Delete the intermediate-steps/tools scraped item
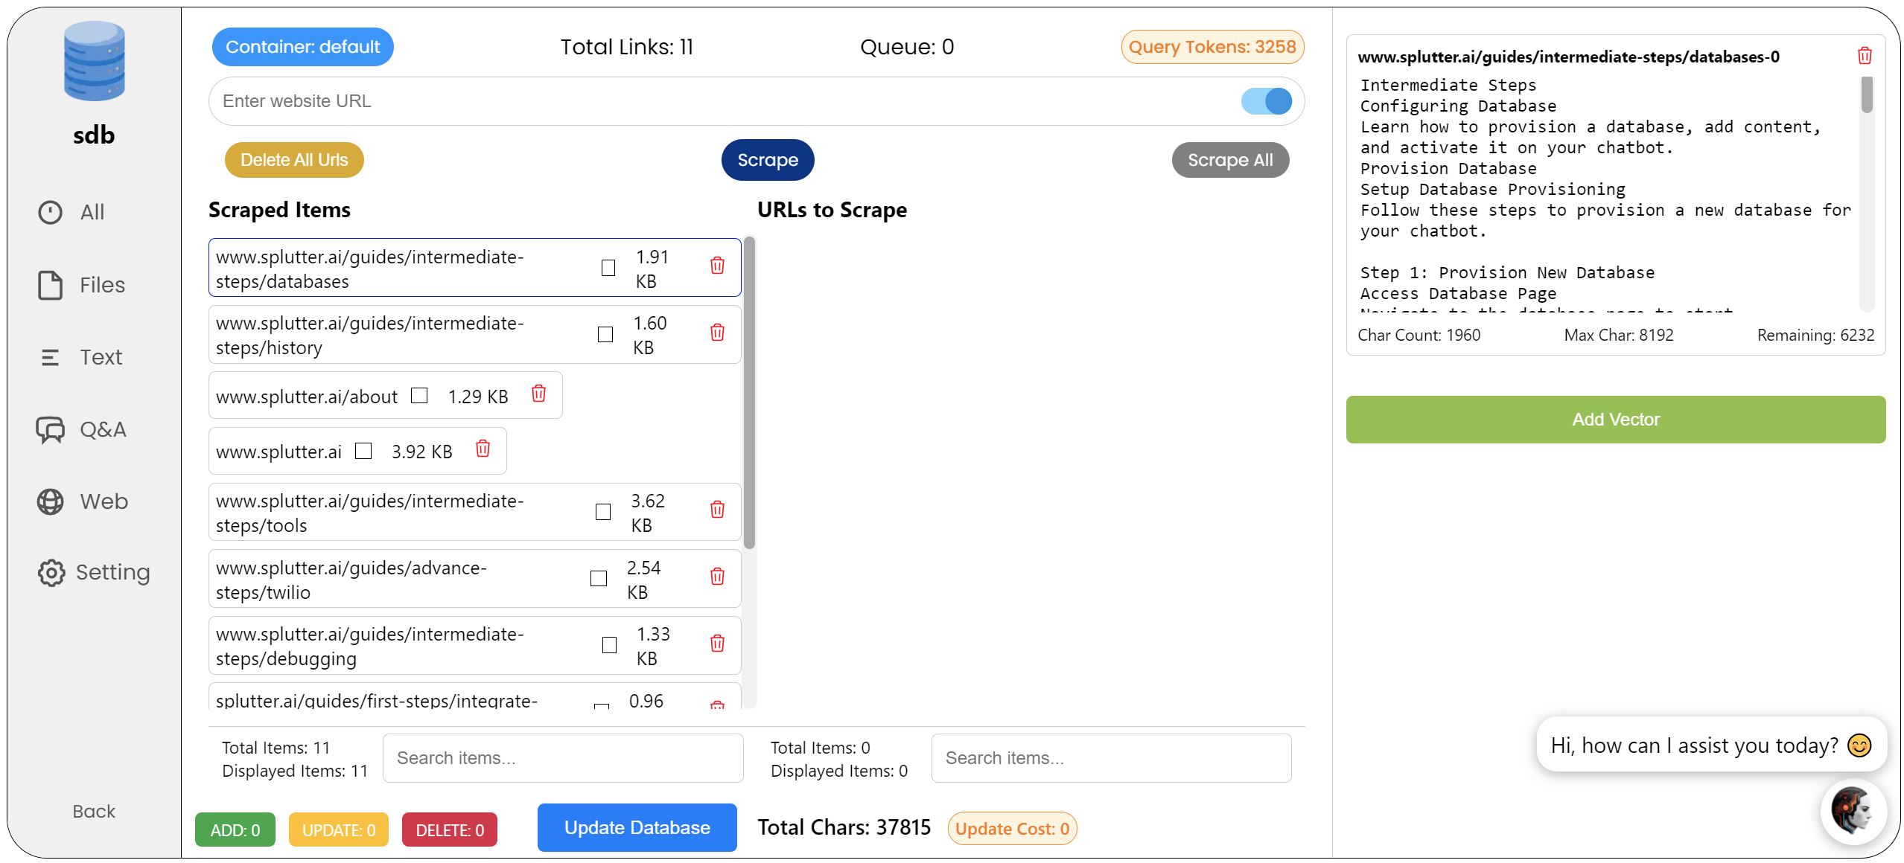 [717, 510]
